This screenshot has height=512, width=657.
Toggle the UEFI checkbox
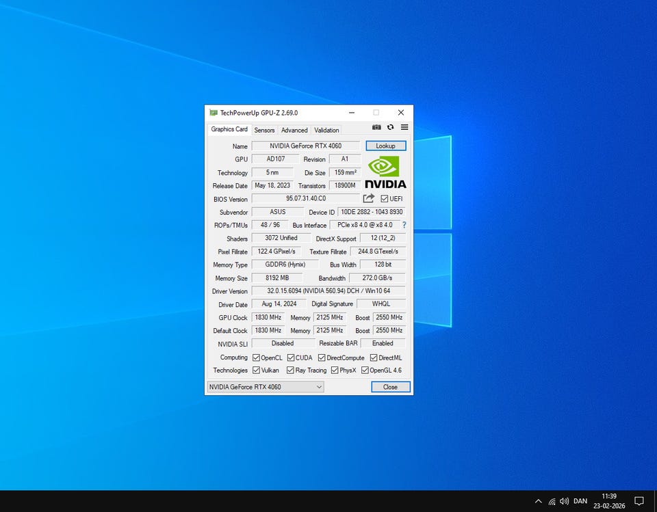coord(385,199)
